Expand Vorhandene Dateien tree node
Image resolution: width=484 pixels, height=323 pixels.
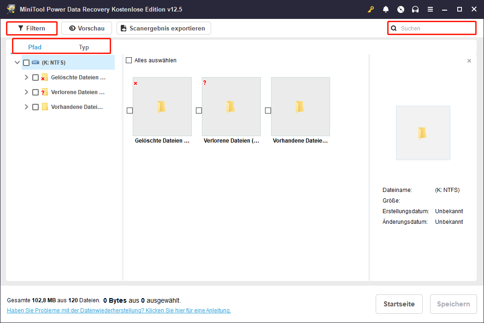26,107
